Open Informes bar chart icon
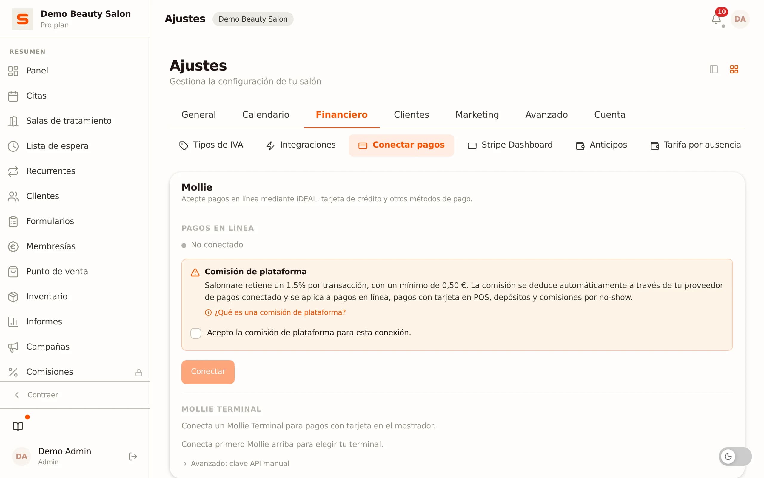 (13, 322)
